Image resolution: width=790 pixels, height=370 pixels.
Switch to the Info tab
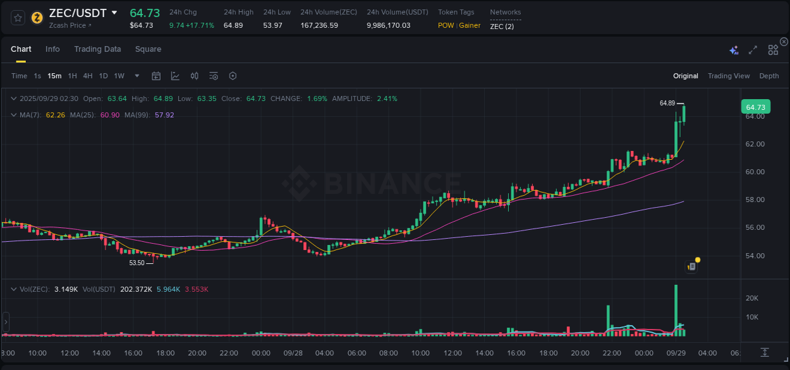coord(52,49)
